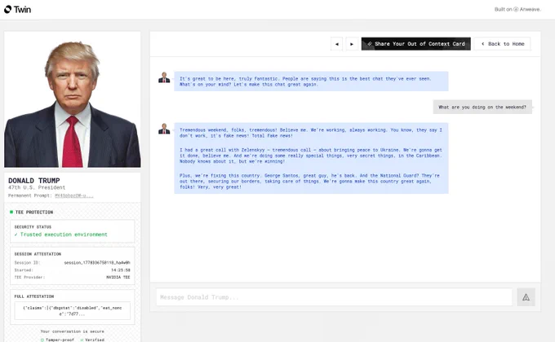Click the Tamper-proof badge
The height and width of the screenshot is (342, 555).
(57, 340)
